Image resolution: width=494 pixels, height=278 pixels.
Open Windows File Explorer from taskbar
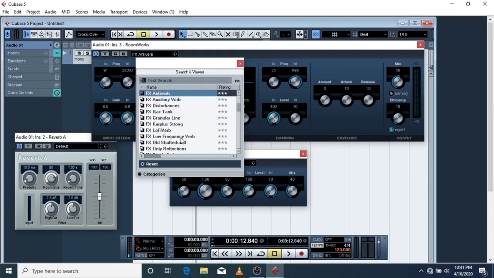coord(204,271)
